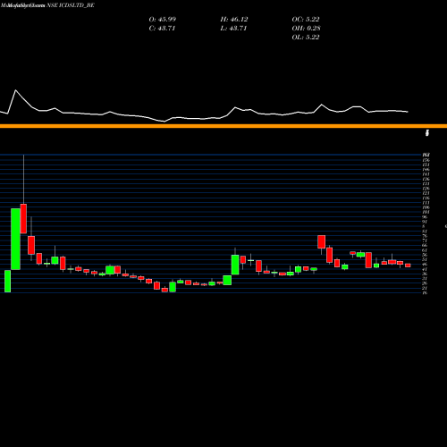Click the OL: 5.22 reading
447x447 pixels.
pyautogui.click(x=306, y=38)
